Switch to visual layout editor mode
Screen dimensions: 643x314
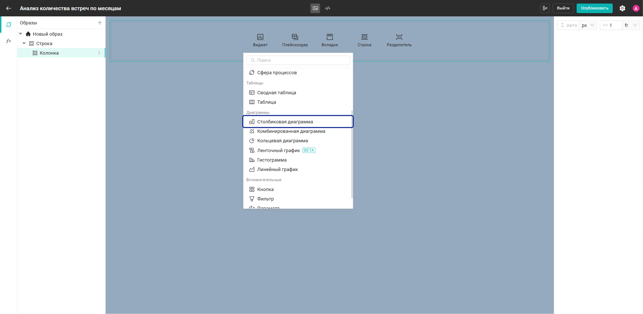(x=315, y=8)
